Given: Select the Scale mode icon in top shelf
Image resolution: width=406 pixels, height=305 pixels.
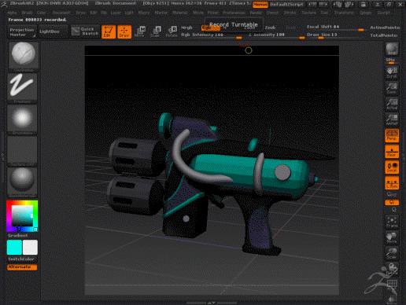Looking at the screenshot, I should (x=156, y=31).
